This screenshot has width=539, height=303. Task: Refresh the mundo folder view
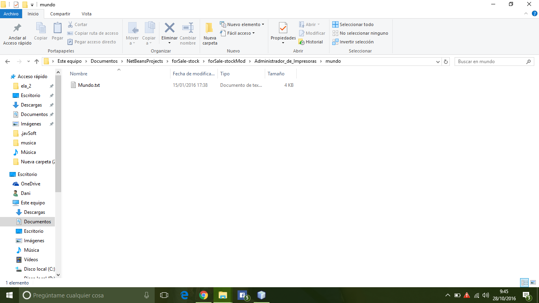446,62
